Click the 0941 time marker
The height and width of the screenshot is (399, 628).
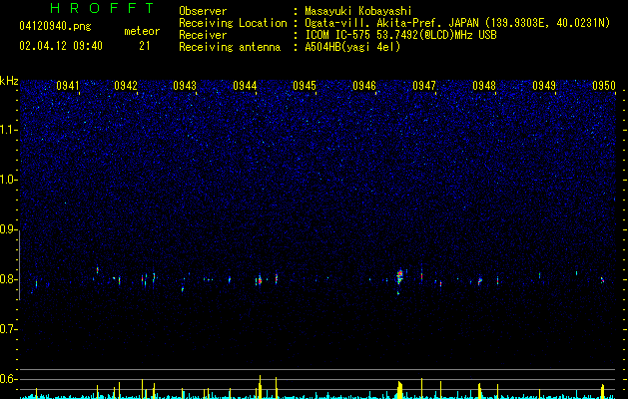(67, 86)
